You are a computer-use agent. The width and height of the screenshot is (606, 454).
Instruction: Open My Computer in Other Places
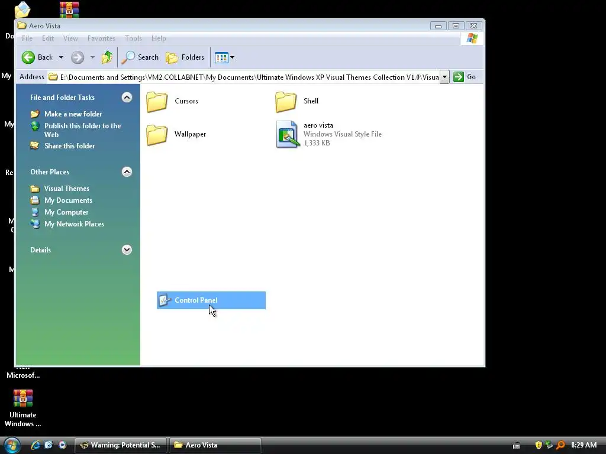tap(66, 212)
